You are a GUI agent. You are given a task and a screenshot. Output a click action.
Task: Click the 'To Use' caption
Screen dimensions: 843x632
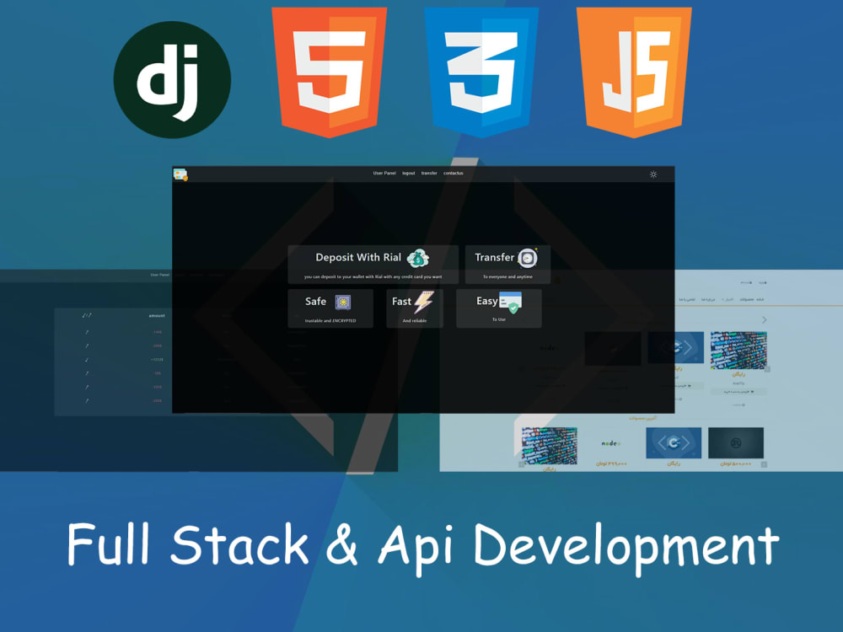(499, 319)
